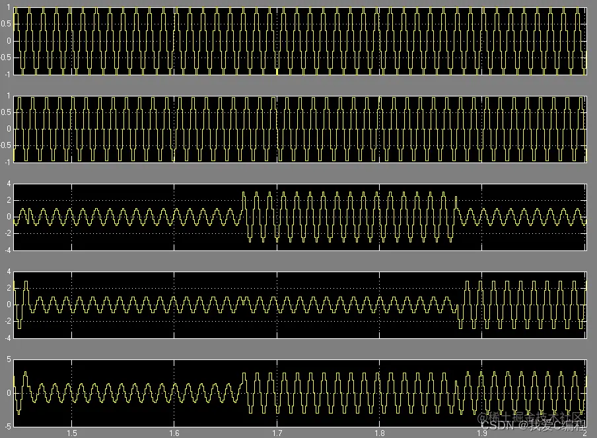Click the x-axis tick label 1.5
597x438 pixels.
pos(71,433)
